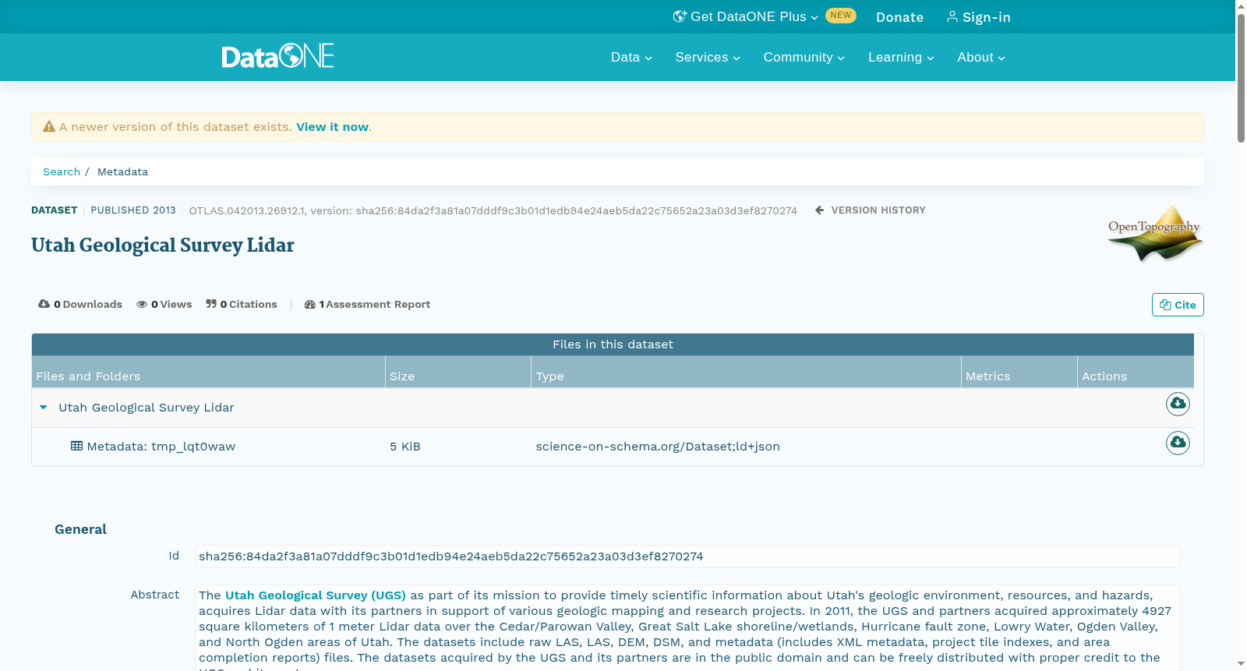The height and width of the screenshot is (671, 1247).
Task: Click the page vertical scrollbar
Action: (1241, 78)
